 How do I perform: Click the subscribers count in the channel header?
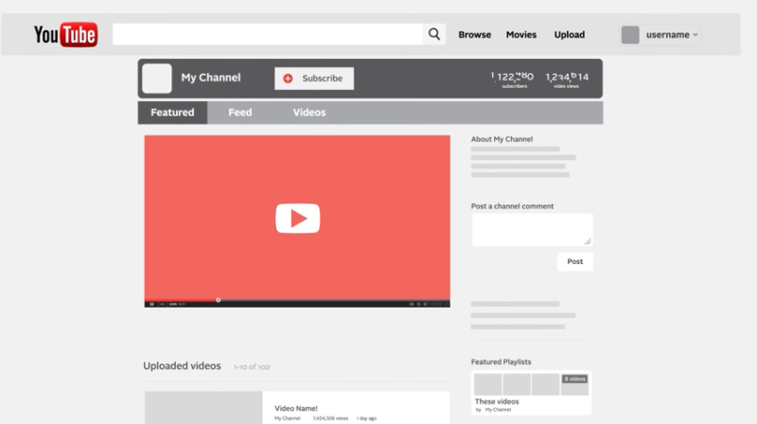coord(513,79)
